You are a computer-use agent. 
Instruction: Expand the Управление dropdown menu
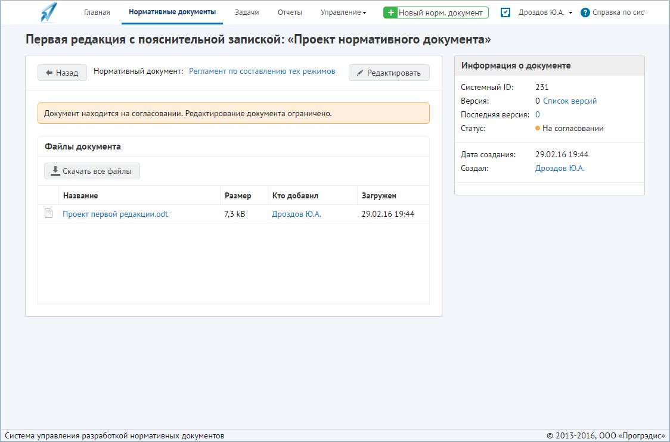[x=343, y=13]
